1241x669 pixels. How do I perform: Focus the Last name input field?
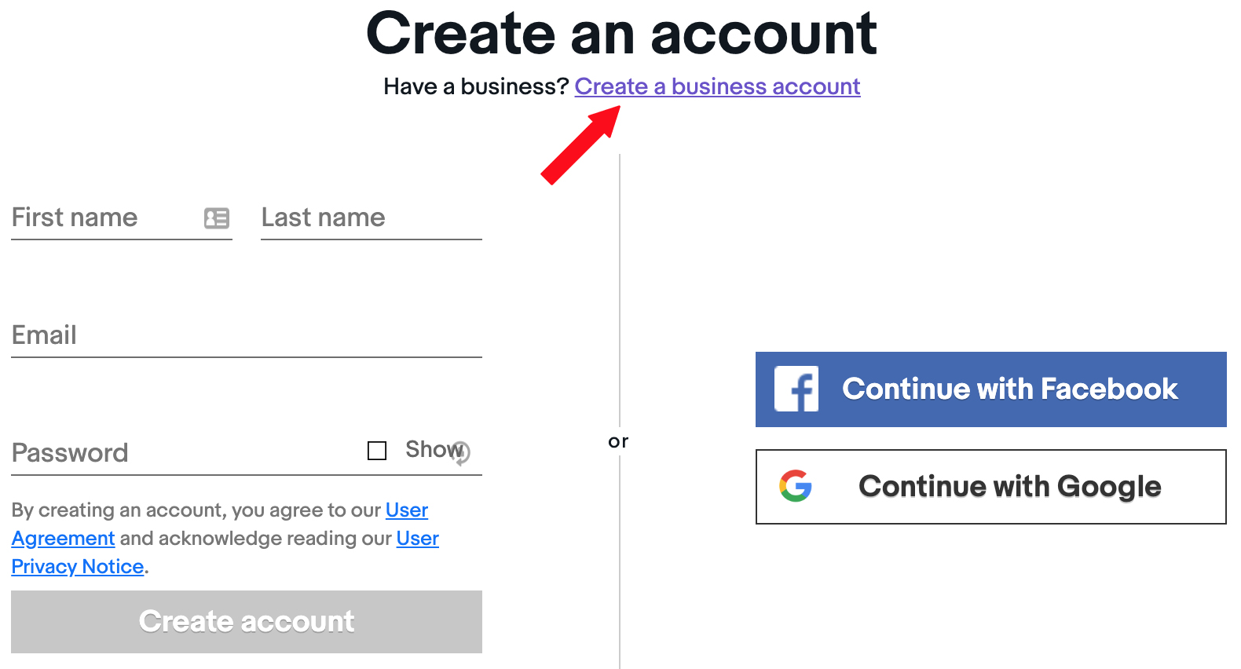[372, 218]
